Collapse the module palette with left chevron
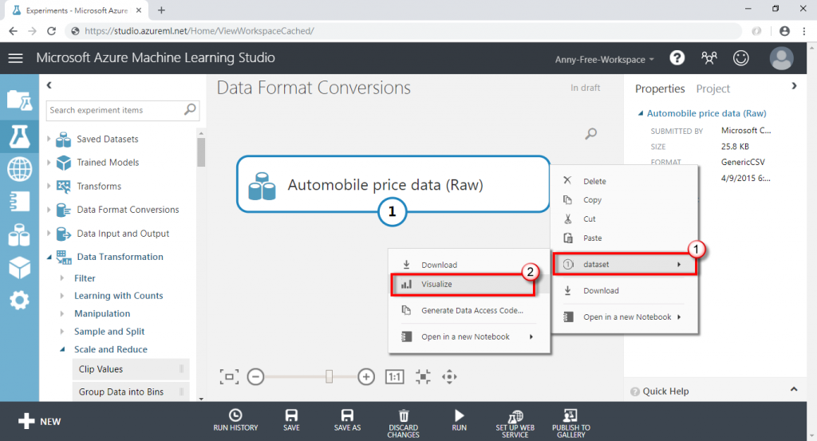 click(x=49, y=85)
